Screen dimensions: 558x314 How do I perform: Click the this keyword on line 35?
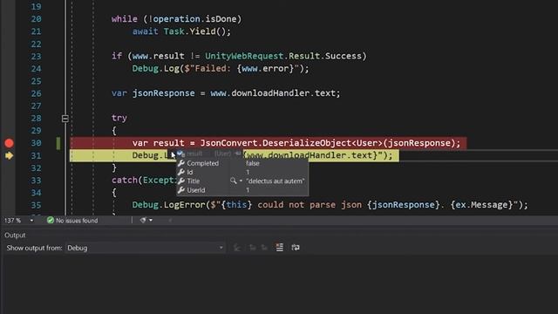(236, 205)
